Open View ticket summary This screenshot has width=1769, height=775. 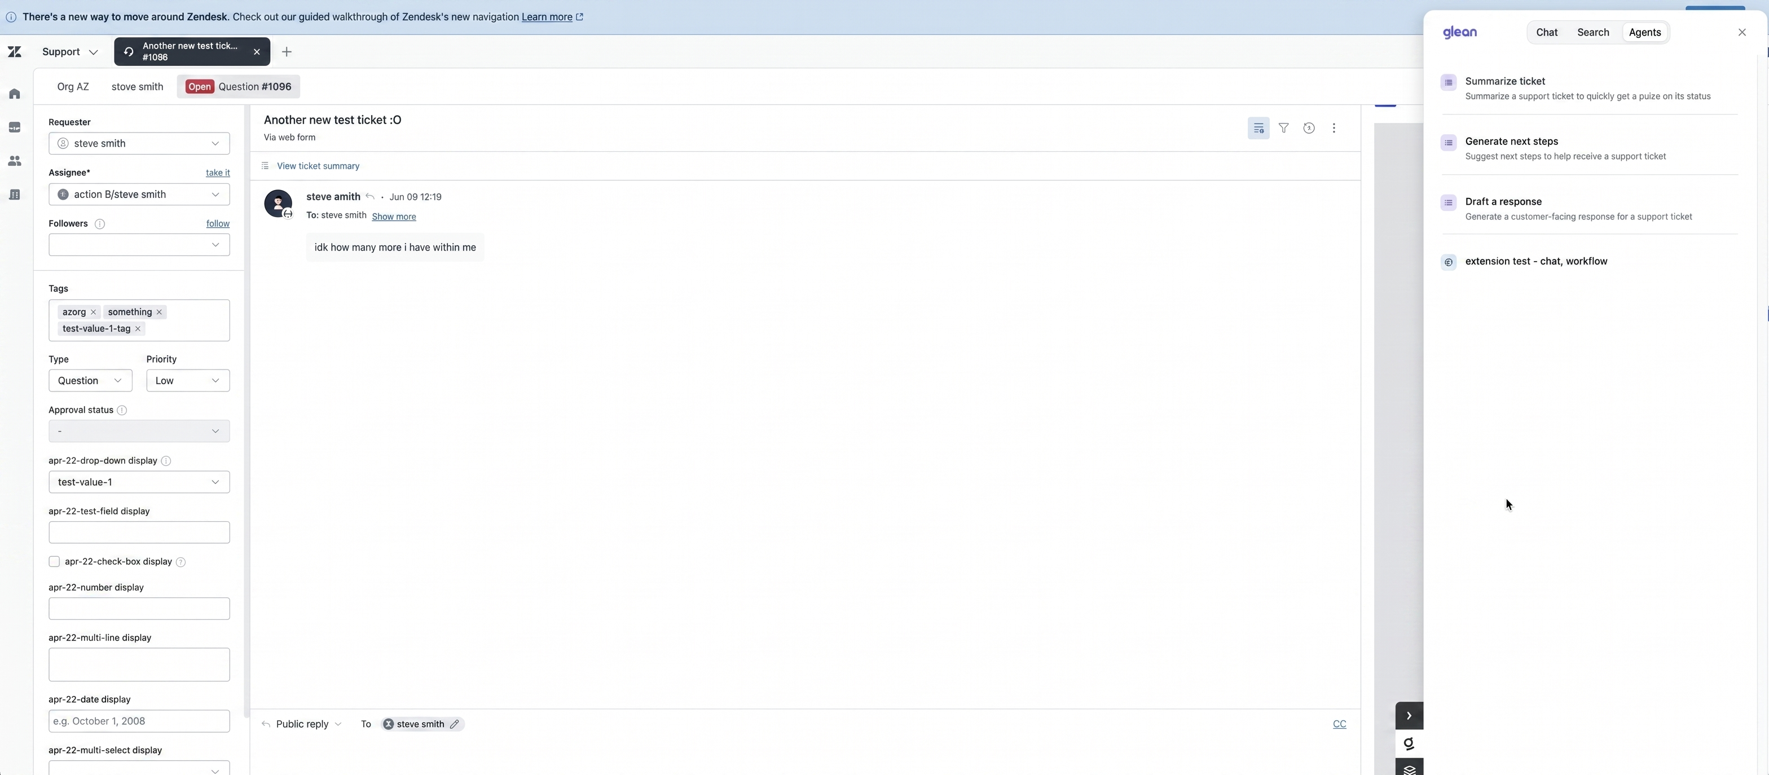coord(318,166)
